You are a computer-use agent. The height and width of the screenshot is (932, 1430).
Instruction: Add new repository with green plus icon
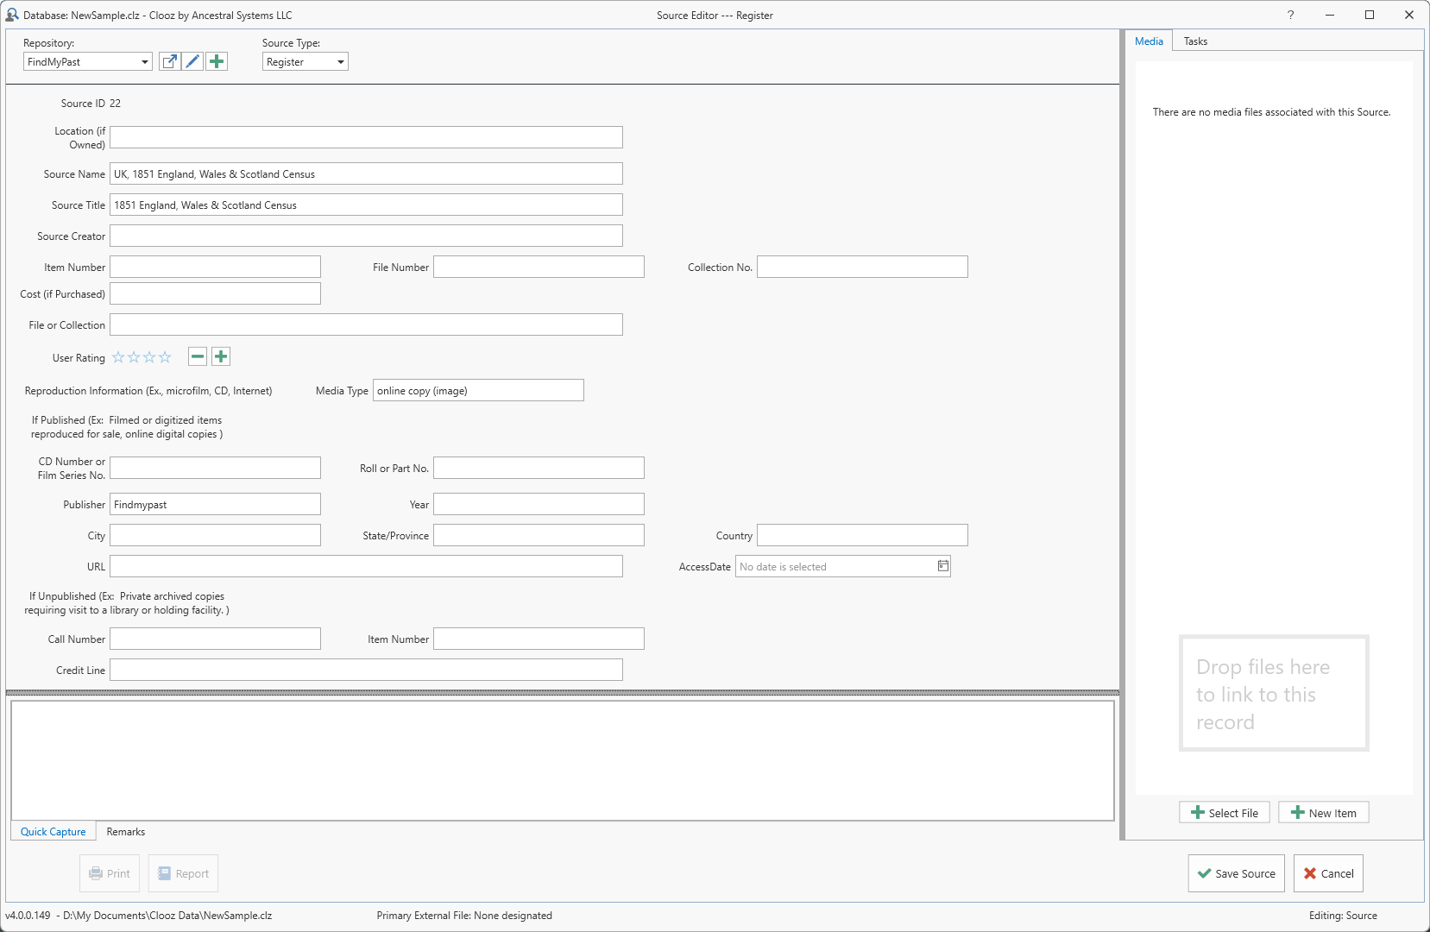click(217, 61)
